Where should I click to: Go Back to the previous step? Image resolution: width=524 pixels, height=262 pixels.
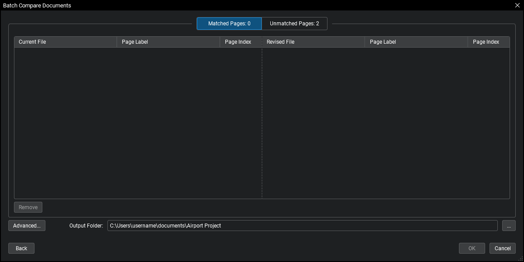[21, 248]
